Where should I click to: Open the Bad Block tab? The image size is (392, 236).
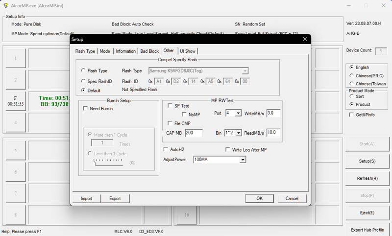pyautogui.click(x=149, y=51)
